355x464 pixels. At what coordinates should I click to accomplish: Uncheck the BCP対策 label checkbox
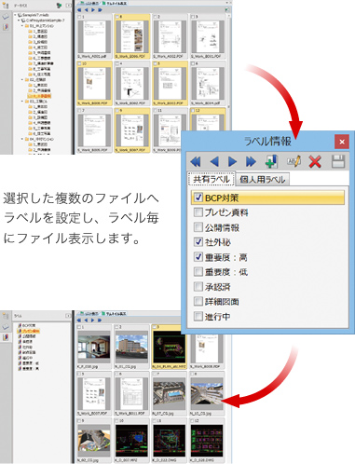pos(198,198)
